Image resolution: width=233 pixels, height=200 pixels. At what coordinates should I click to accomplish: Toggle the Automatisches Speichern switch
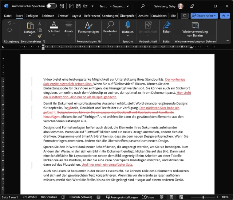coord(51,6)
